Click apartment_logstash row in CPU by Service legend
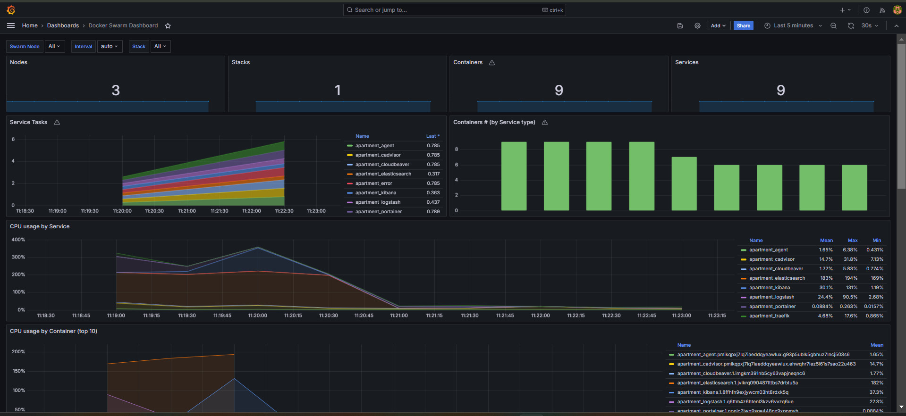Viewport: 906px width, 416px height. (812, 297)
